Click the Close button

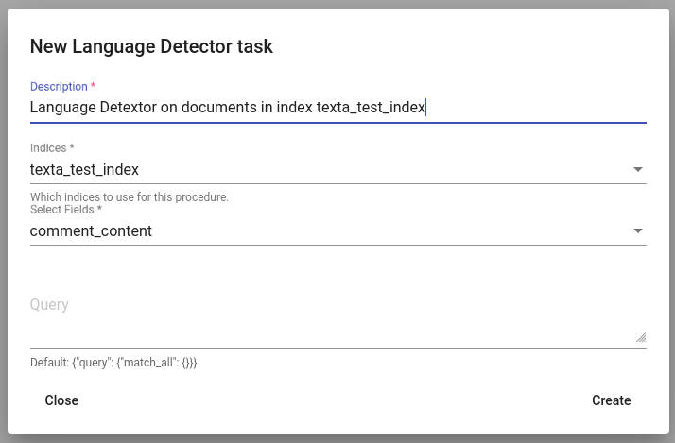click(x=61, y=400)
